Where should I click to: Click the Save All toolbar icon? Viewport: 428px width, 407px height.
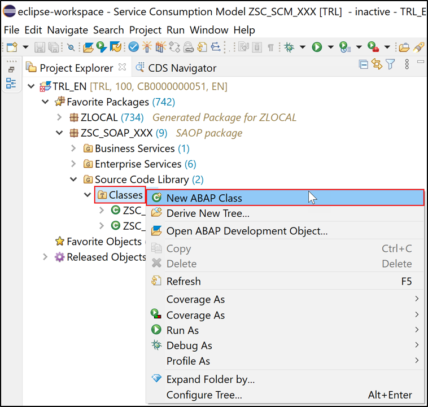[x=54, y=47]
